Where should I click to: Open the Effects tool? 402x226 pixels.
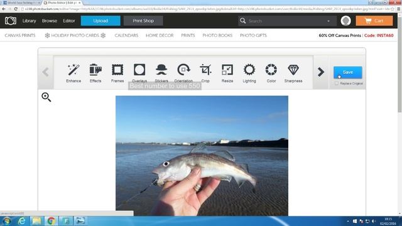click(x=95, y=73)
